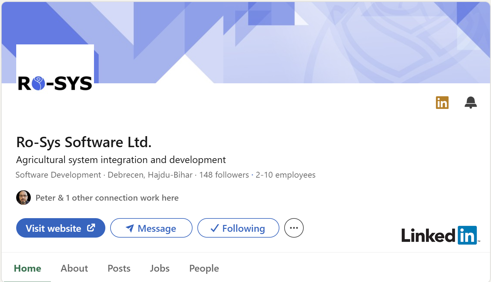Click Peter's profile avatar photo
Viewport: 491px width, 282px height.
[x=23, y=198]
